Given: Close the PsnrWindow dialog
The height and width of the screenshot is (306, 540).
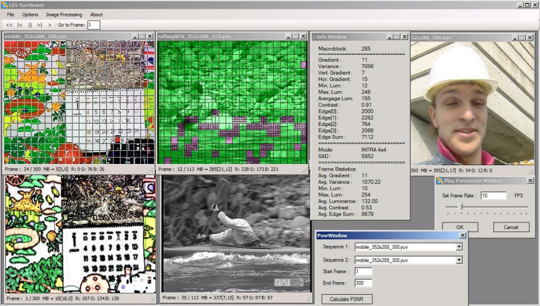Looking at the screenshot, I should [x=462, y=236].
